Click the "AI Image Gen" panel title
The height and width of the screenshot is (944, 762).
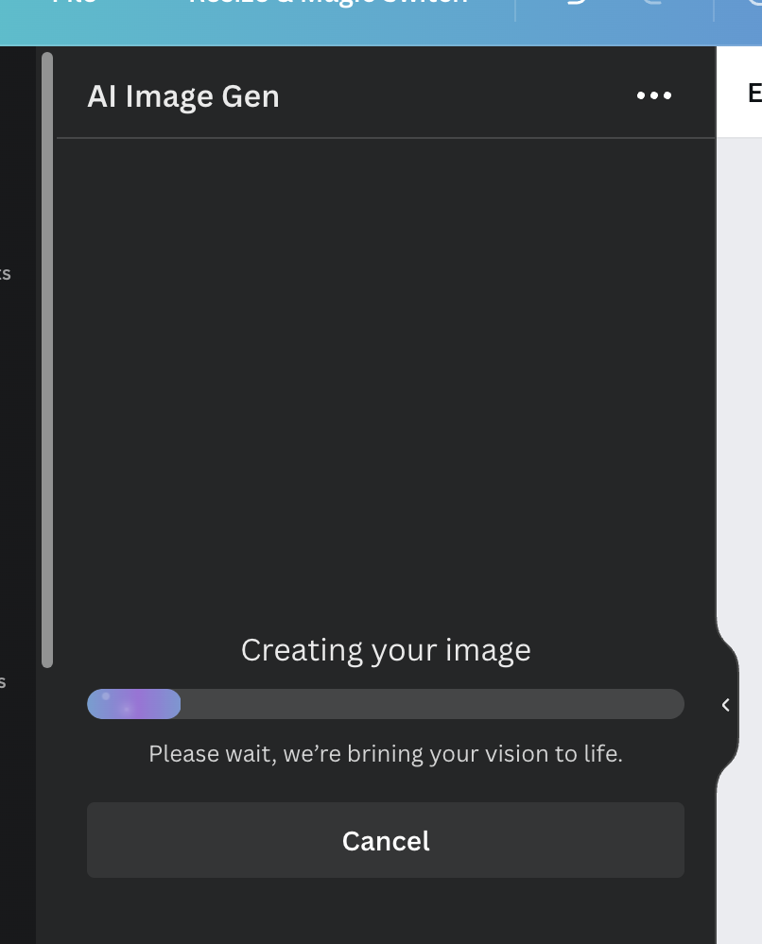[x=183, y=96]
